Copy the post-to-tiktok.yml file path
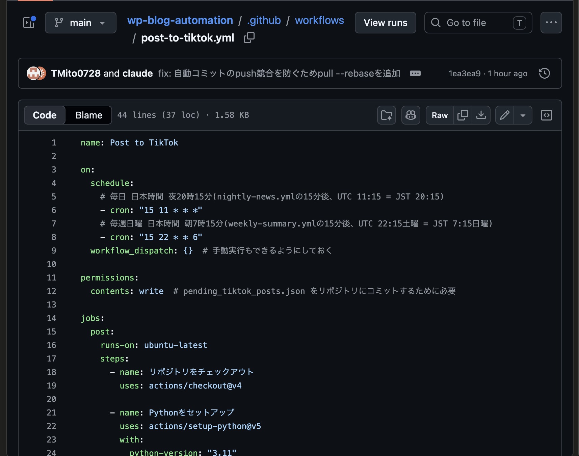Image resolution: width=579 pixels, height=456 pixels. click(x=249, y=37)
